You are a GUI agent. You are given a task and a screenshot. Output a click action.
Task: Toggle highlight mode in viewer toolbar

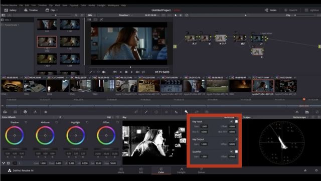102,20
